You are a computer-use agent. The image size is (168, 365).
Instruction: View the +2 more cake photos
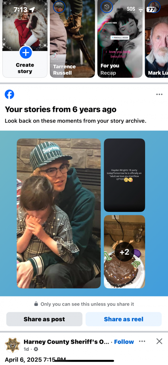click(124, 252)
